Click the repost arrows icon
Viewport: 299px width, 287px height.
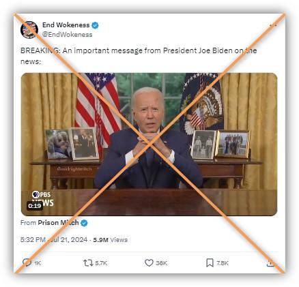pos(88,263)
